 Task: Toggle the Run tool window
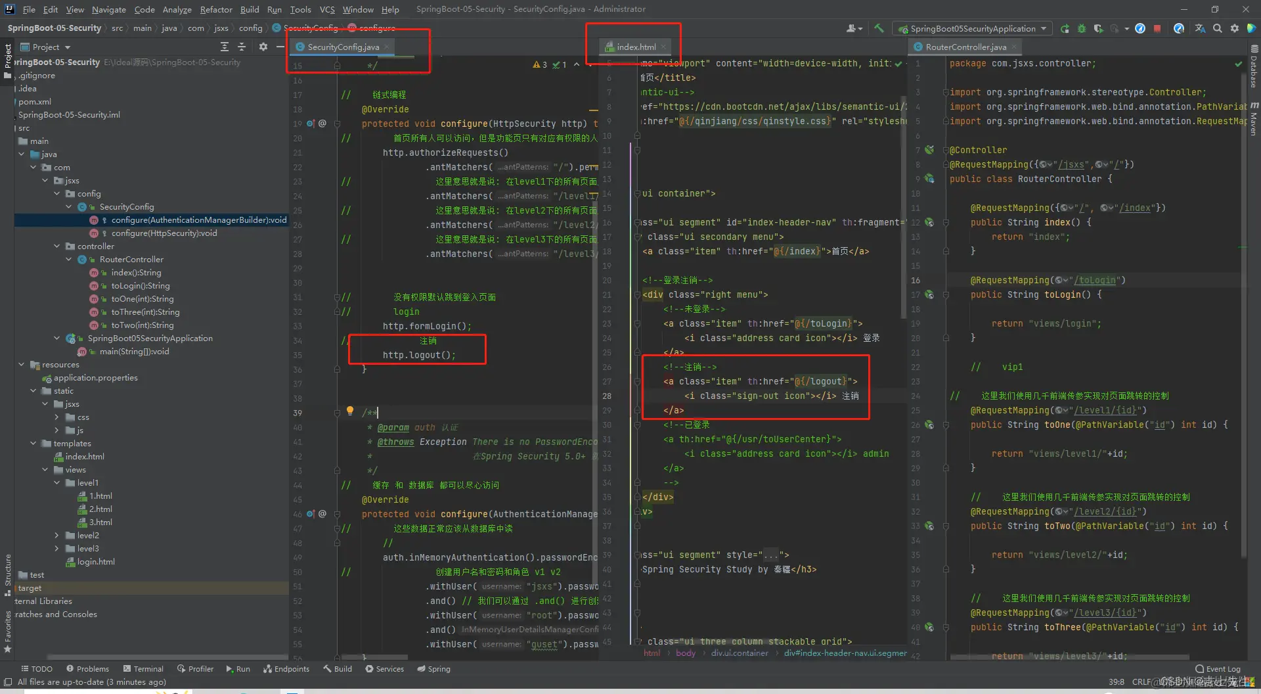coord(238,669)
